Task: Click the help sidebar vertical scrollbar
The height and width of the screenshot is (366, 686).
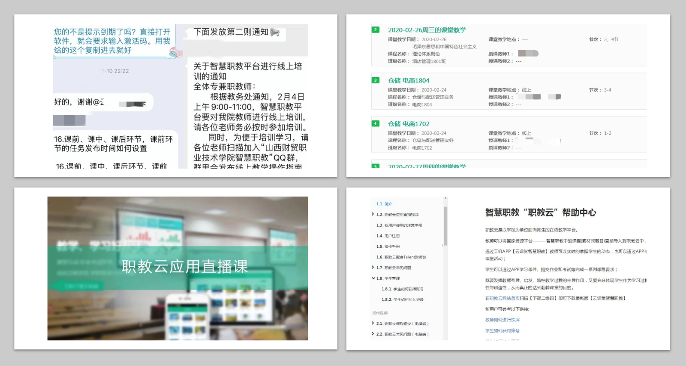Action: tap(445, 226)
